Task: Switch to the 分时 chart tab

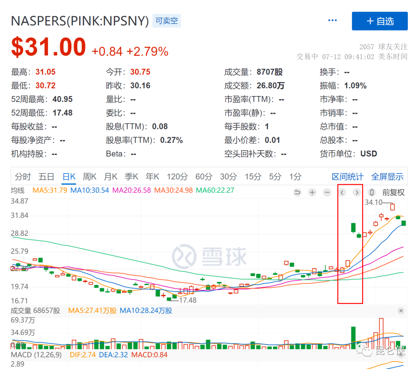Action: [x=23, y=177]
